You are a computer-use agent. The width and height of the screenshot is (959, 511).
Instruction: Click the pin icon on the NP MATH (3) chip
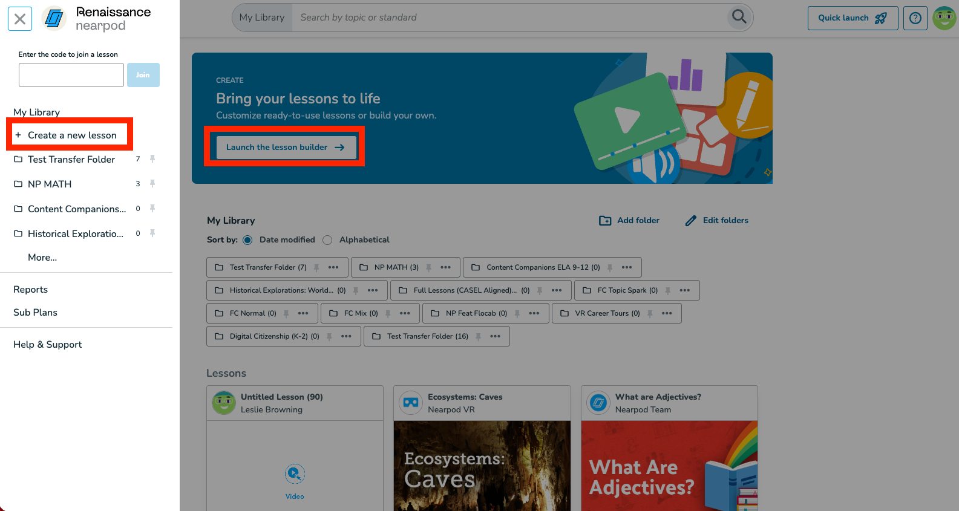[x=428, y=267]
